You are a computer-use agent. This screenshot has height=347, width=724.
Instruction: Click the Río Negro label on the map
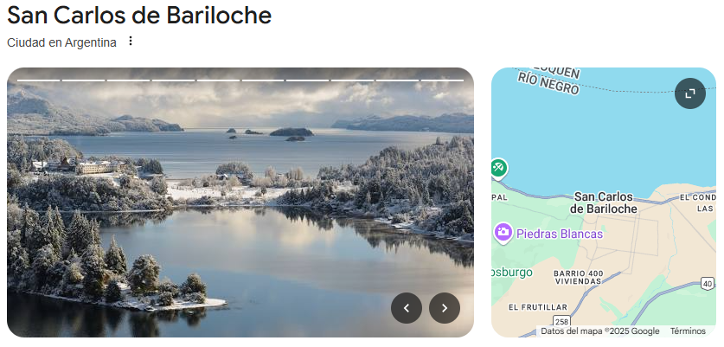pos(548,84)
